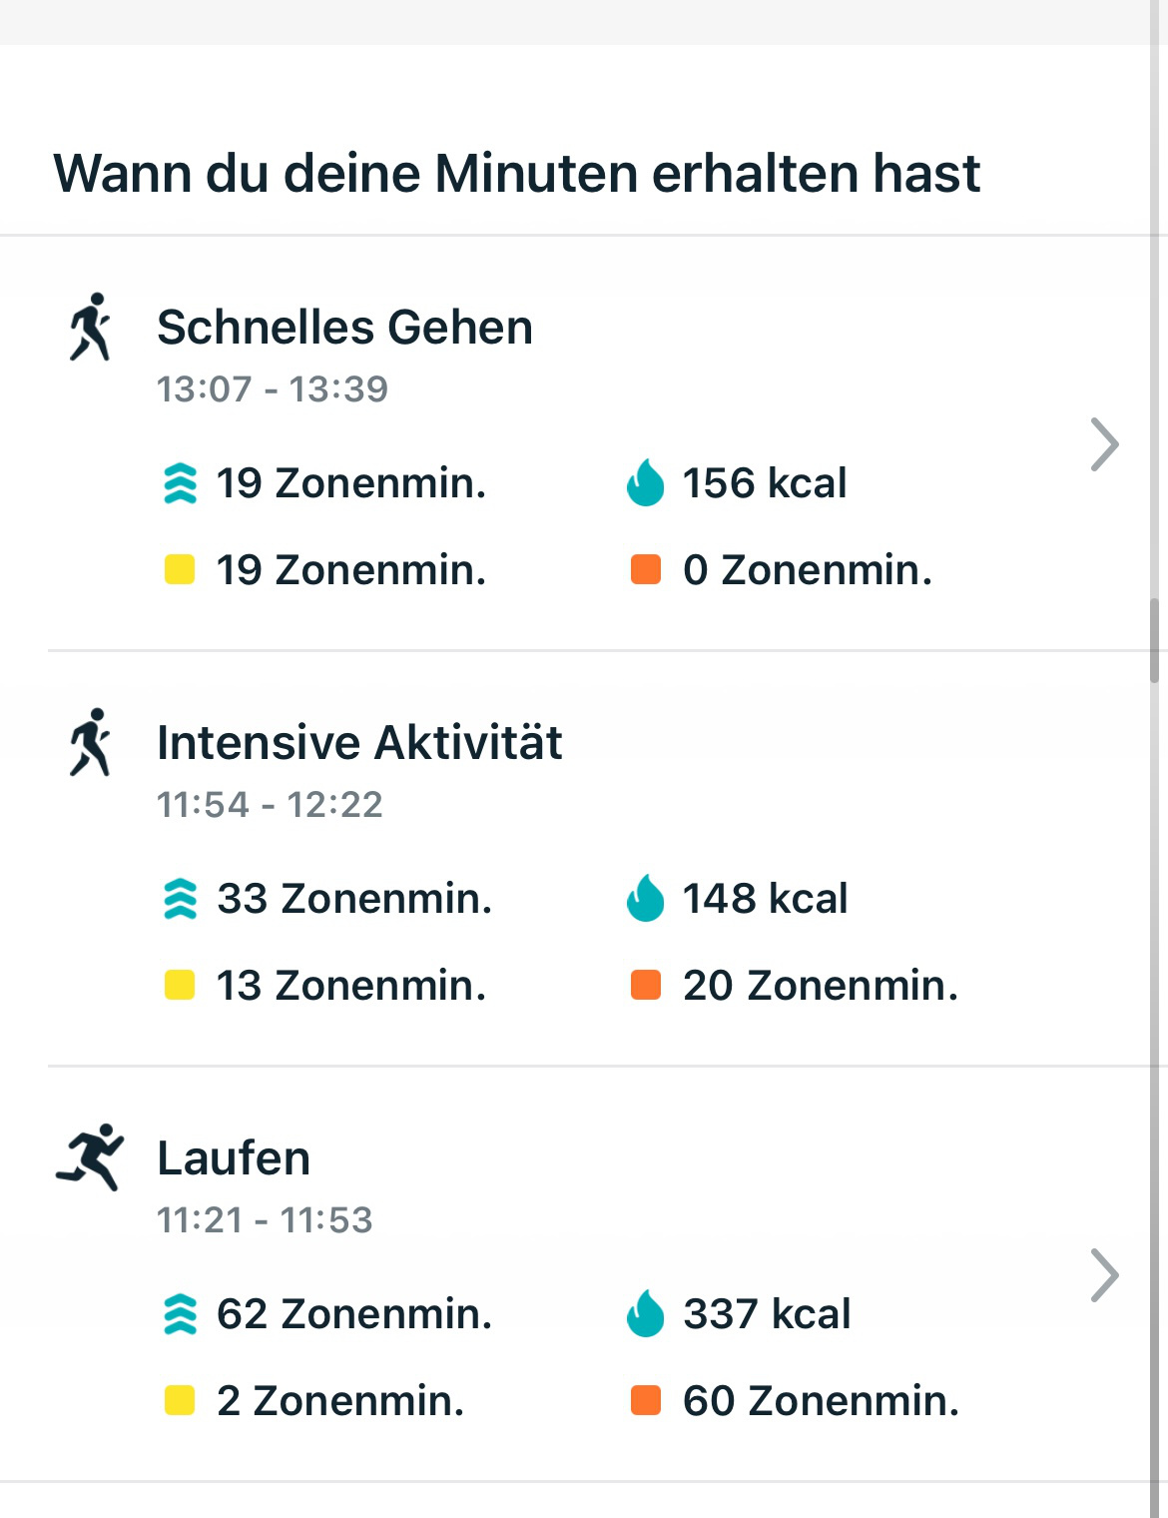Tap the walking icon beside Intensive Aktivität
Image resolution: width=1168 pixels, height=1518 pixels.
click(x=90, y=742)
